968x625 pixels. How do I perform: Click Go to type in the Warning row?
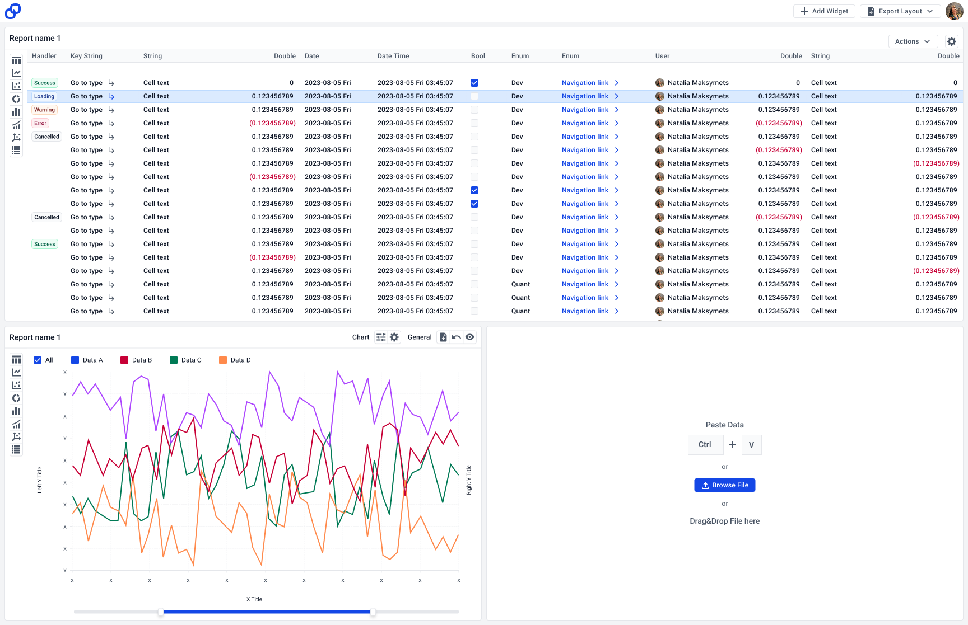86,110
